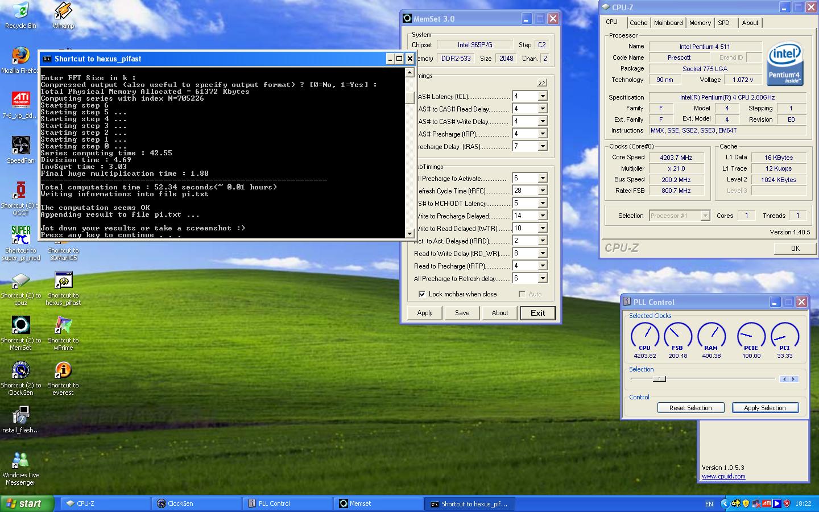Image resolution: width=819 pixels, height=512 pixels.
Task: Click the red security alert shield tray icon
Action: tap(787, 503)
